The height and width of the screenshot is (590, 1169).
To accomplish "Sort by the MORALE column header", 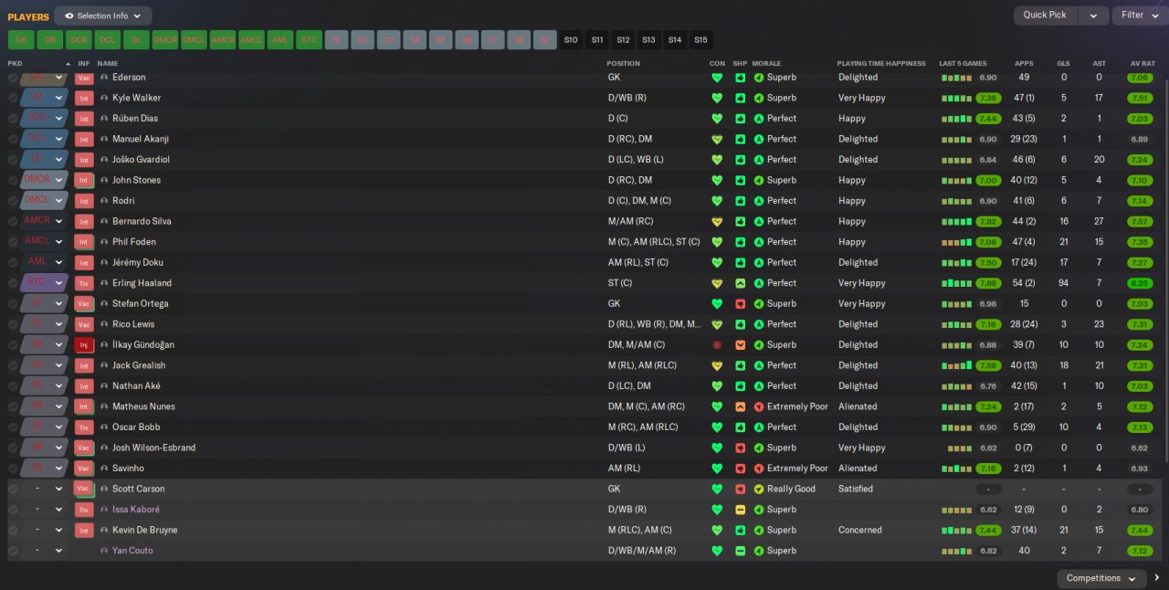I will [766, 64].
